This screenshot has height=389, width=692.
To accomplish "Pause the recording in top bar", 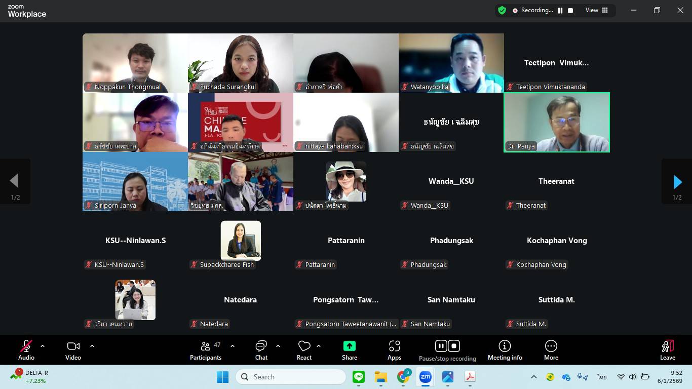I will pos(560,11).
